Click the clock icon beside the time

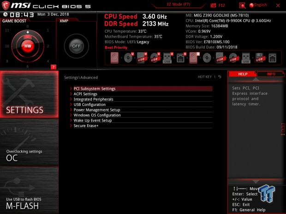point(5,14)
